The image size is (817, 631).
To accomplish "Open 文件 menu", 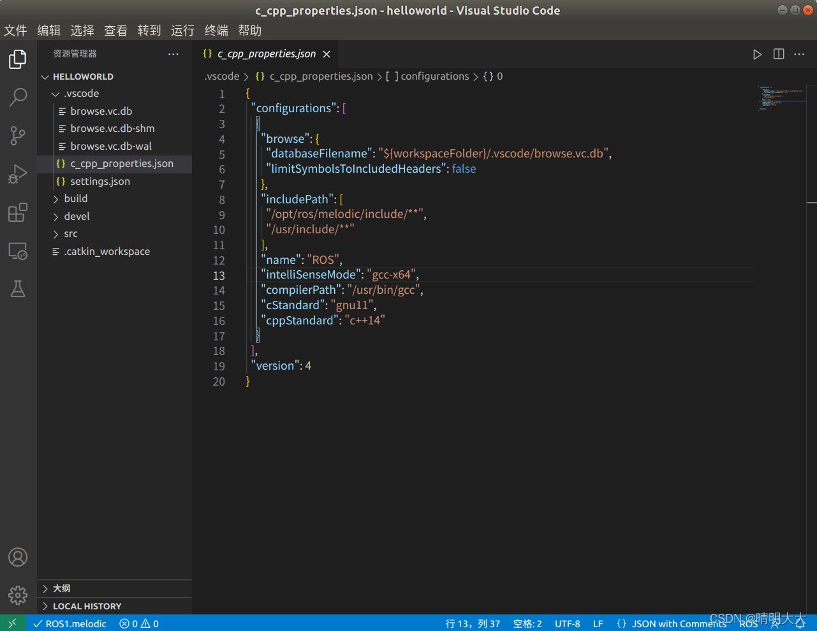I will 15,31.
